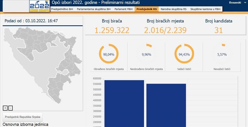Screen dimensions: 248x127
Task: Open Skupštine kantona u FBiH tab
Action: coord(206,9)
